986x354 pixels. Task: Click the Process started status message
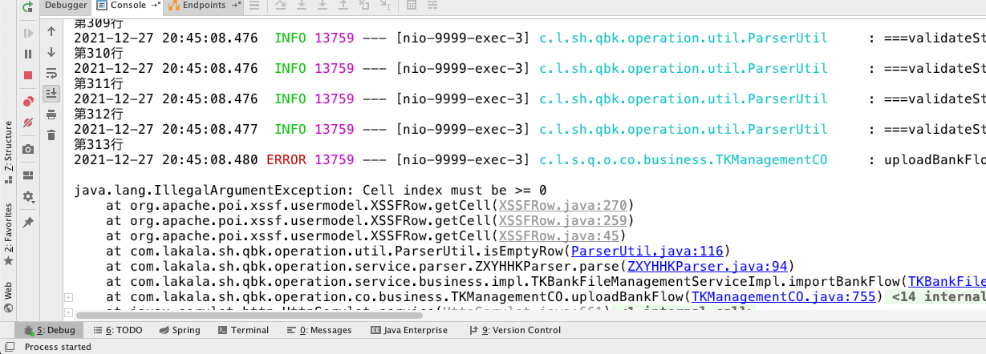point(58,347)
